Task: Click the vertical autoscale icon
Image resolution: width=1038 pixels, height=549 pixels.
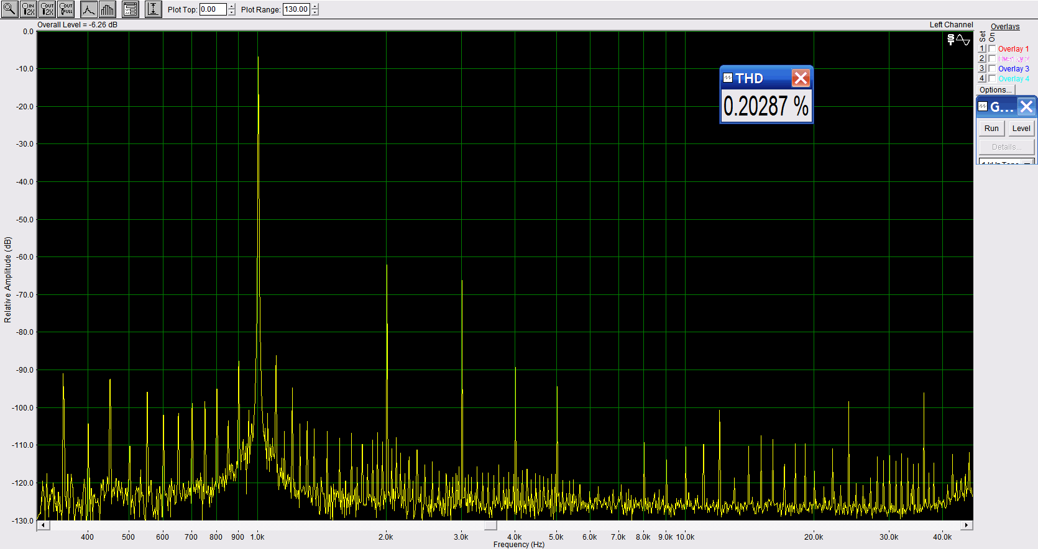Action: click(153, 9)
